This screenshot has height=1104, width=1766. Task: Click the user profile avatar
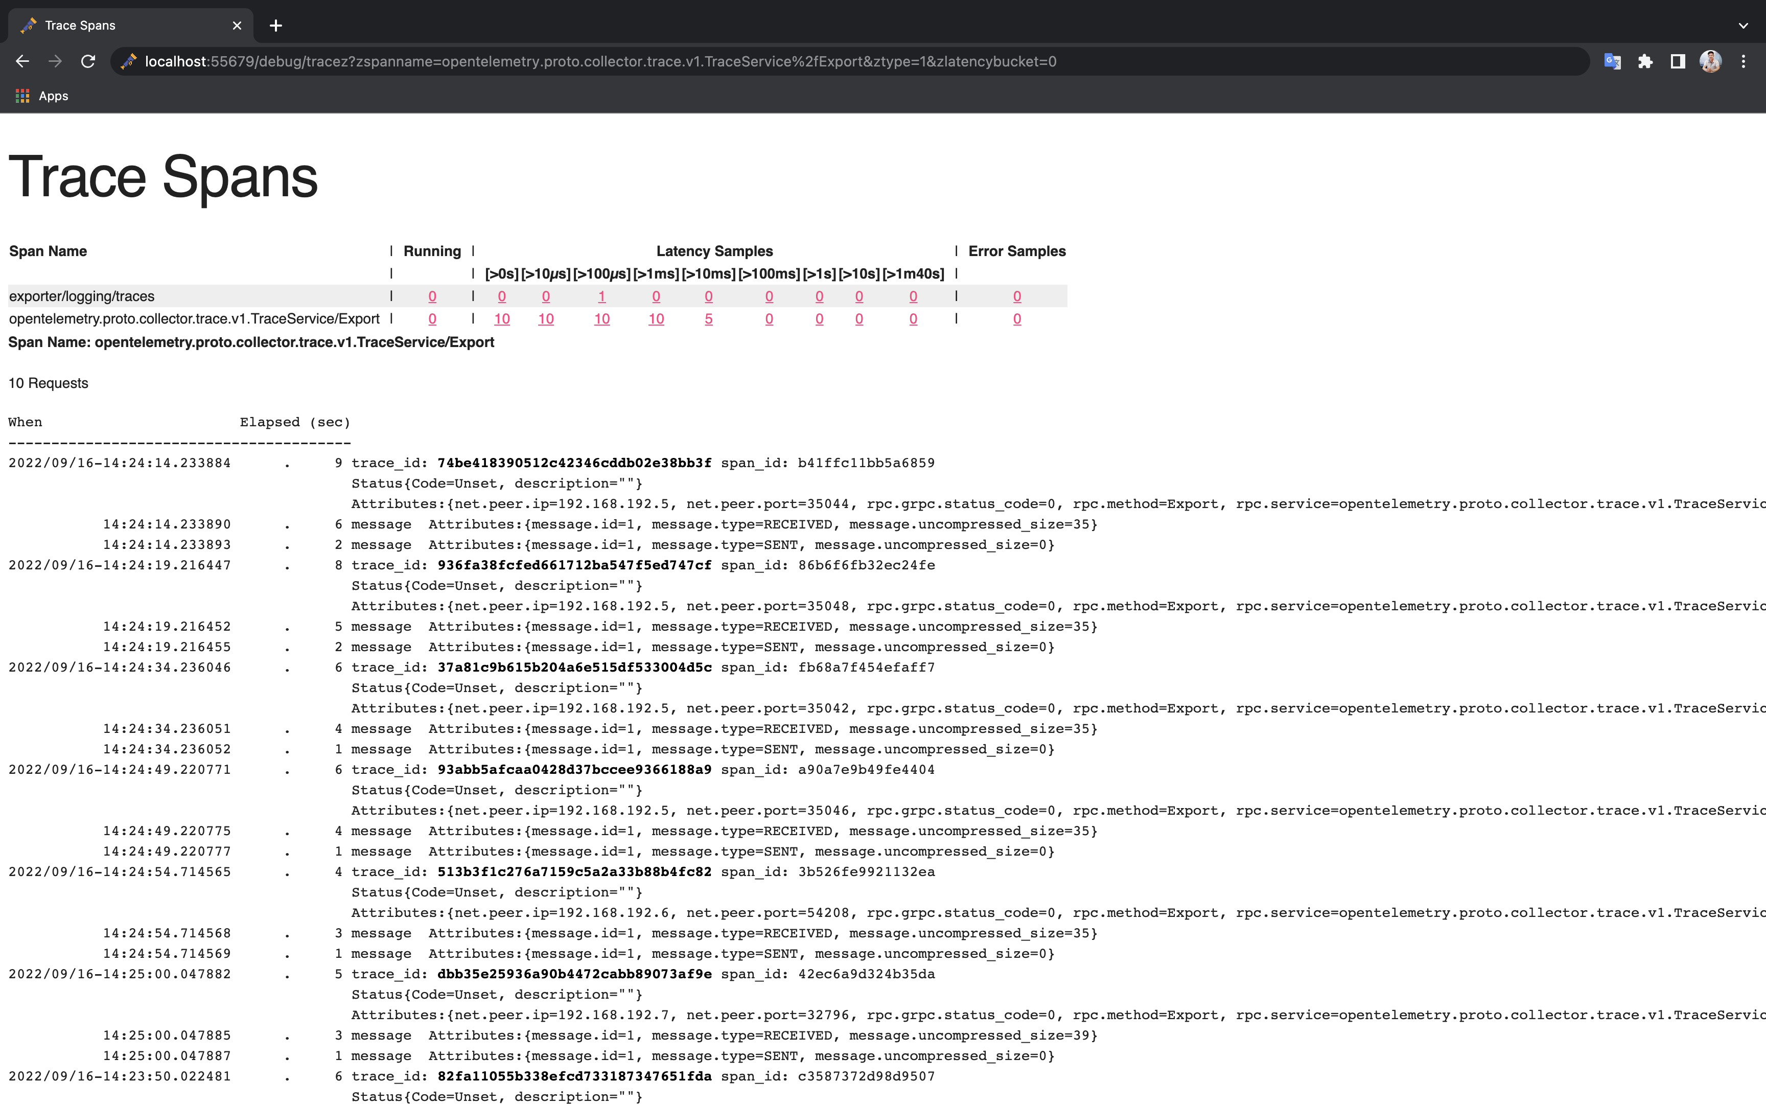tap(1711, 61)
